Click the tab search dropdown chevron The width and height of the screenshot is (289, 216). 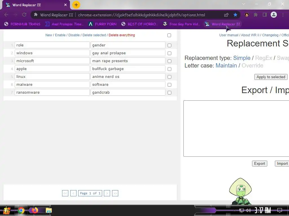[244, 4]
